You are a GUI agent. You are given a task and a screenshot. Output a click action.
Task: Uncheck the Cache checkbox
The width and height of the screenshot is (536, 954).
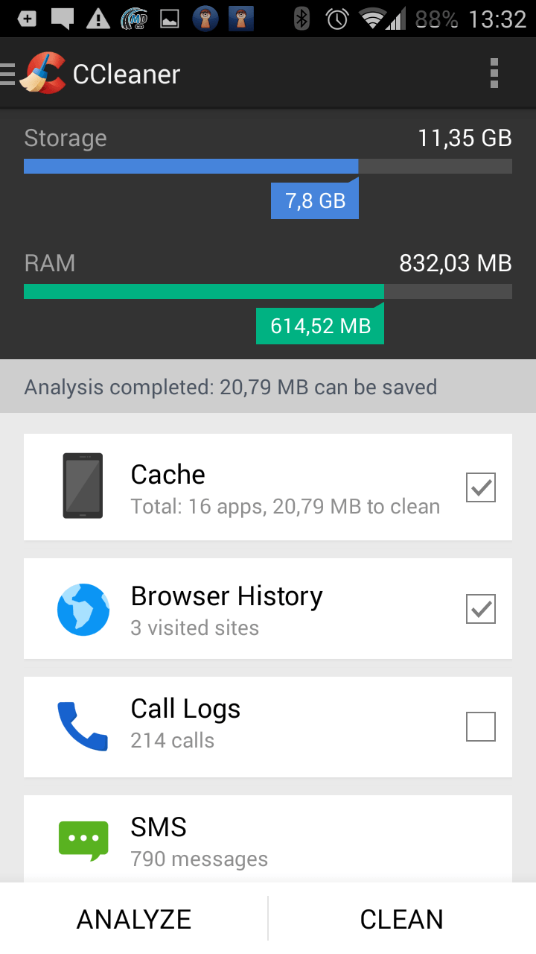[481, 487]
